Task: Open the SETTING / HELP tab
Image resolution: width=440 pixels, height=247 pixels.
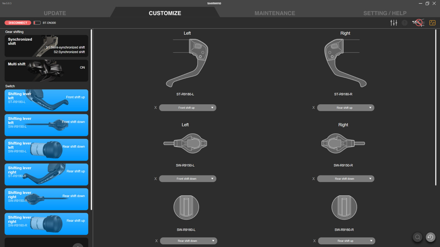Action: click(x=385, y=13)
